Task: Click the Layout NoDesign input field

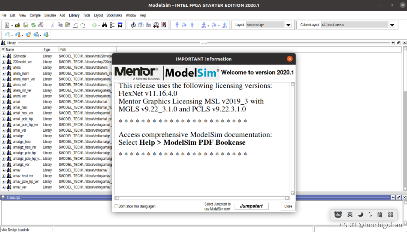Action: point(265,25)
